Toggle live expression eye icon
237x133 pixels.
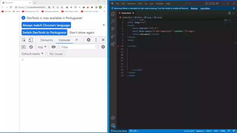pos(53,47)
